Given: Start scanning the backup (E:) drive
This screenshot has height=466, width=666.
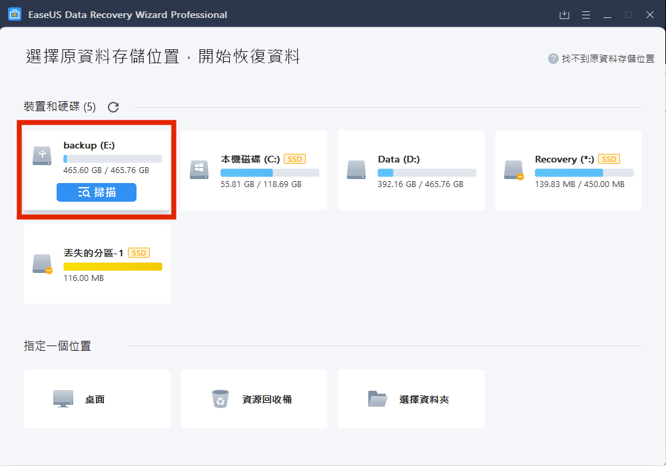Looking at the screenshot, I should [x=97, y=192].
